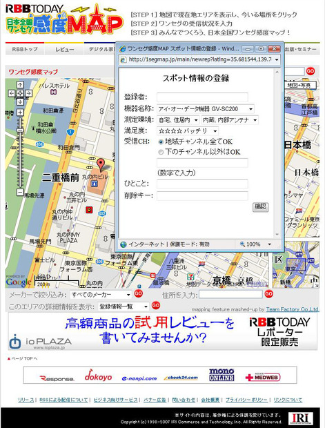Click the MEDWEB partner logo
Image resolution: width=325 pixels, height=428 pixels.
pyautogui.click(x=263, y=377)
